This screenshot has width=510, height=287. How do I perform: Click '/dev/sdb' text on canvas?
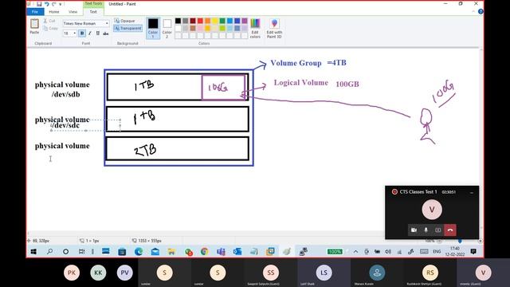point(65,94)
